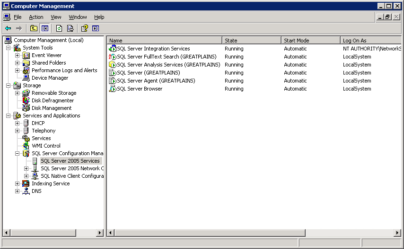This screenshot has width=404, height=249.
Task: Open the File menu
Action: 18,17
